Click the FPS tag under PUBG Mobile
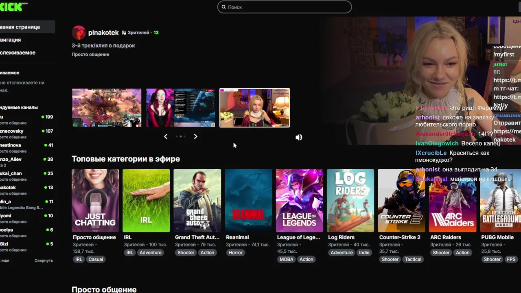Image resolution: width=521 pixels, height=293 pixels. tap(511, 259)
